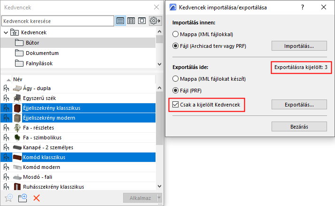Click the Importálás... button
This screenshot has height=206, width=335.
pos(299,46)
